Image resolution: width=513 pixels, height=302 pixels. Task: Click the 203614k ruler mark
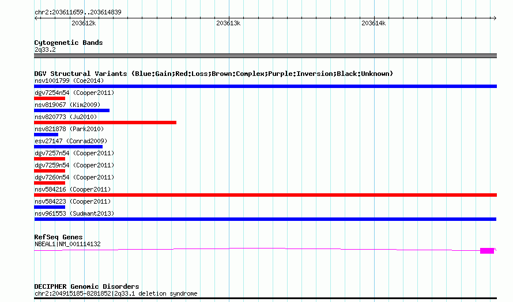(x=374, y=23)
